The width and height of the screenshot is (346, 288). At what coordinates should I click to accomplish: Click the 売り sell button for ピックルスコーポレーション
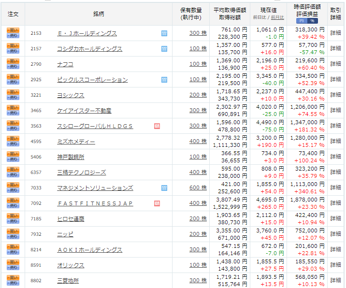click(x=13, y=82)
